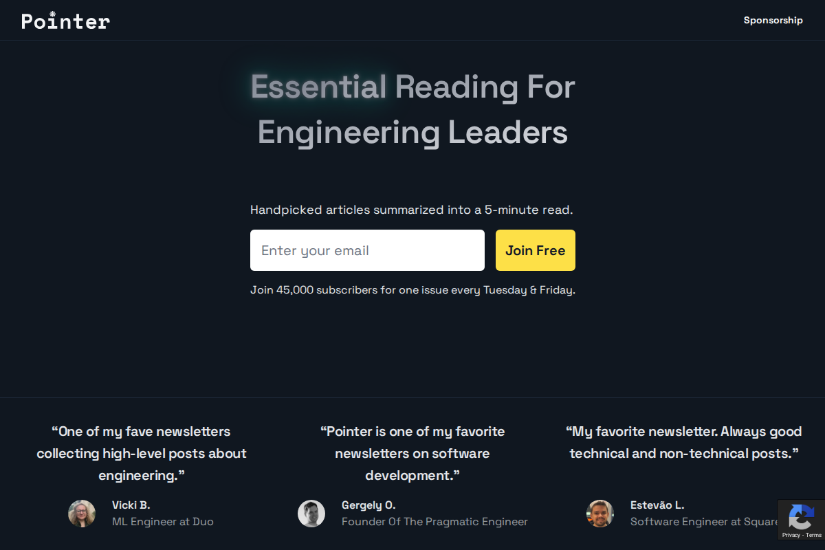
Task: Open the reCAPTCHA Terms link
Action: click(814, 535)
